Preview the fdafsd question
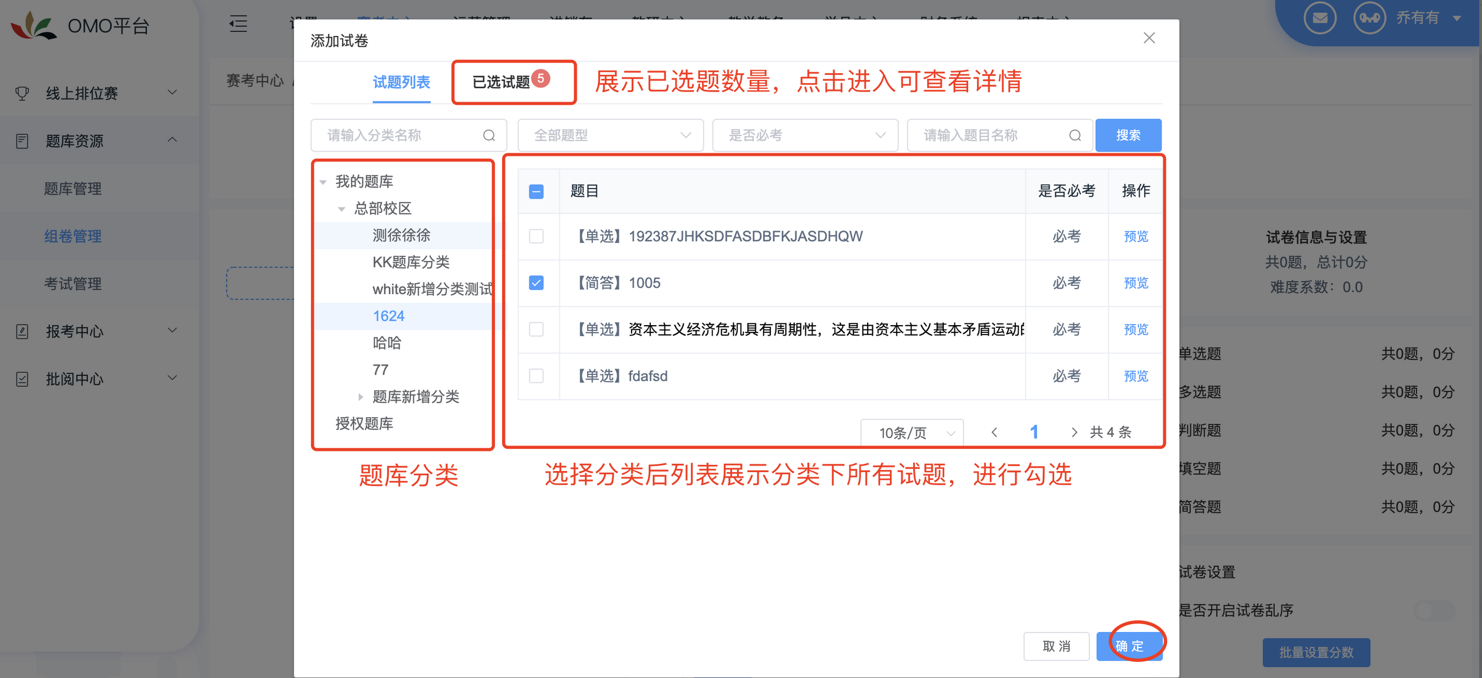 [x=1135, y=376]
